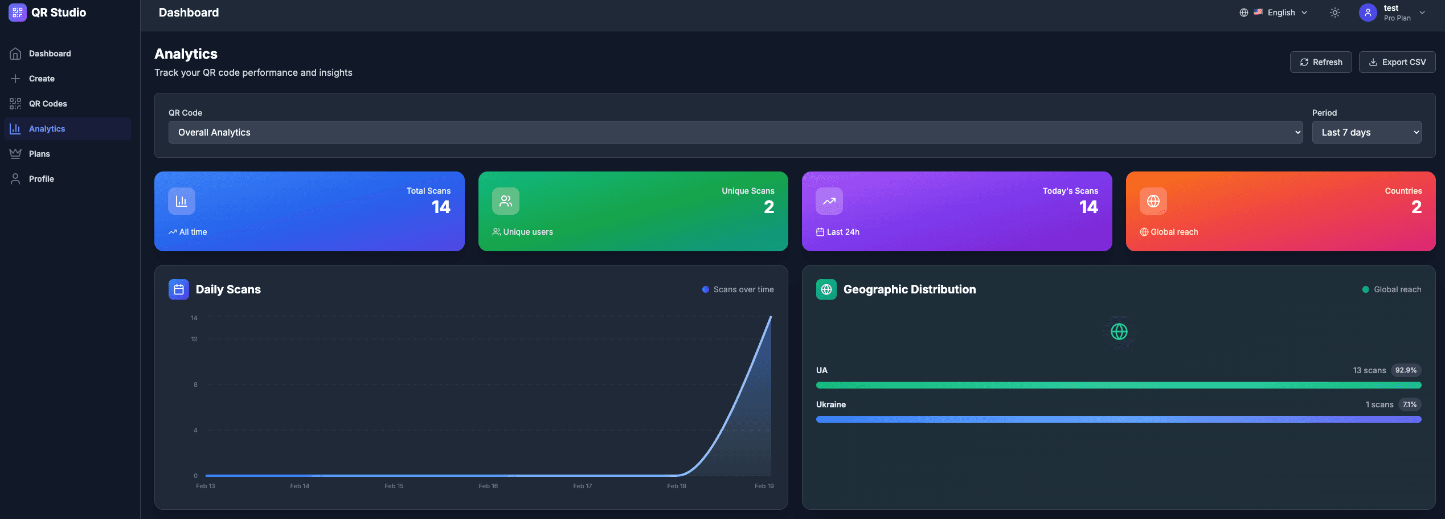
Task: Select Create in the sidebar
Action: coord(42,79)
